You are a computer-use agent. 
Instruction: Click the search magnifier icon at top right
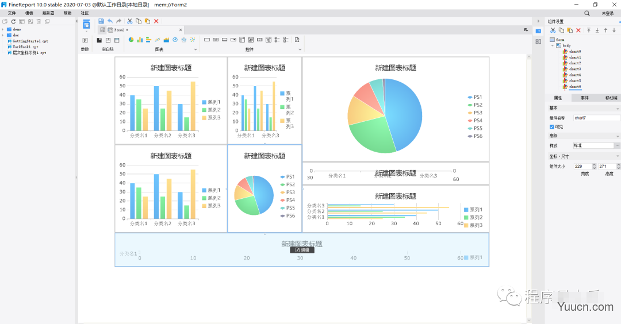[587, 13]
